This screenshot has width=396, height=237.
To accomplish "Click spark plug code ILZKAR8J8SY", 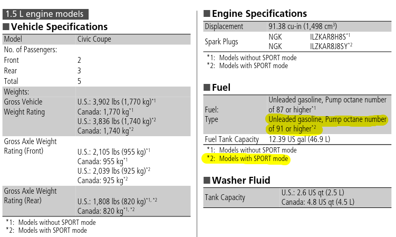I will [331, 46].
